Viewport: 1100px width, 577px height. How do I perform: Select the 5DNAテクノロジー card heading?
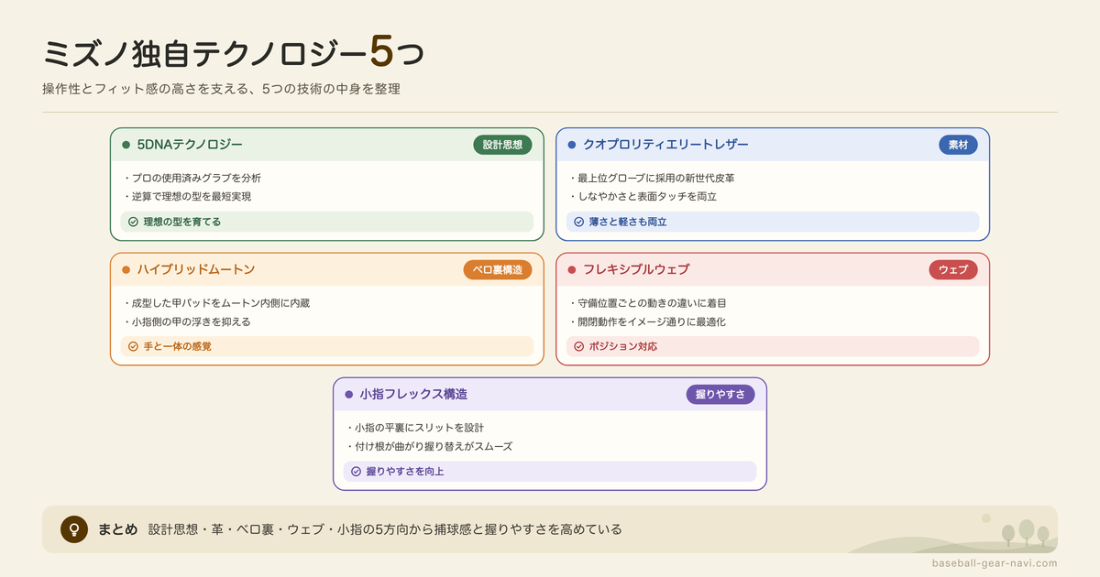(190, 145)
